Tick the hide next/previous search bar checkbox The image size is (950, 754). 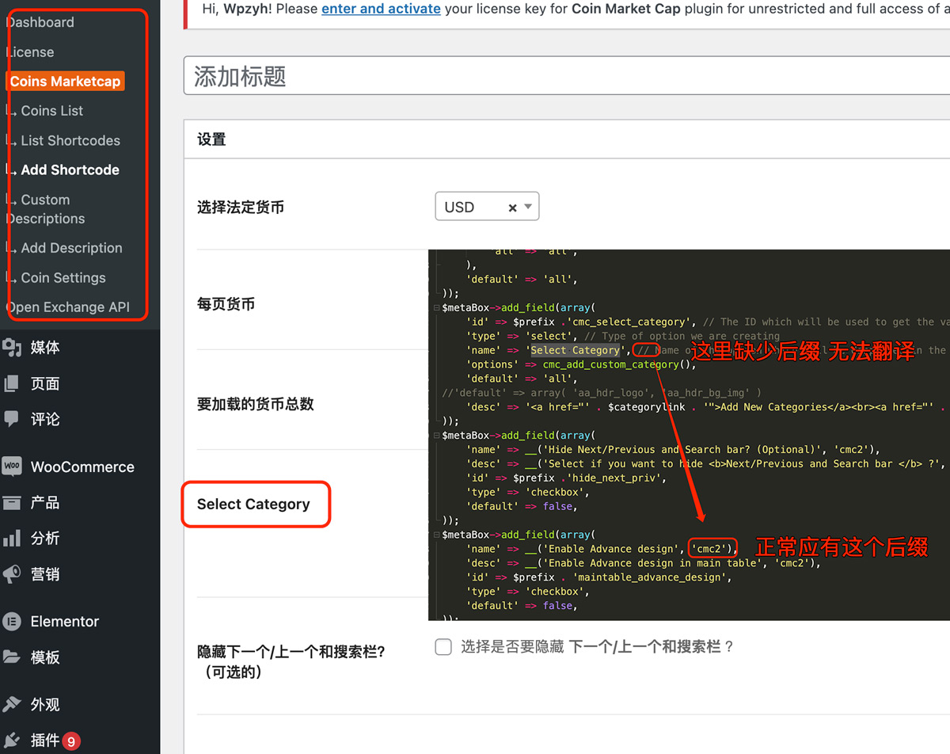pos(443,647)
